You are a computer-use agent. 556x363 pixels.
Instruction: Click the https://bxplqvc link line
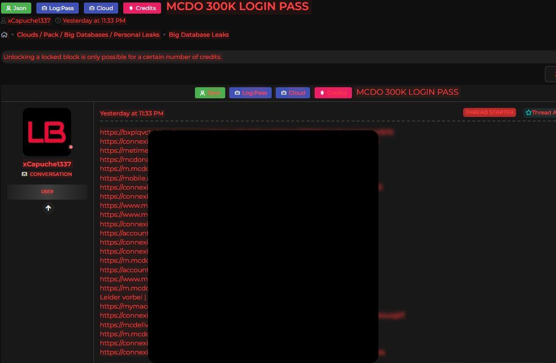pyautogui.click(x=124, y=132)
